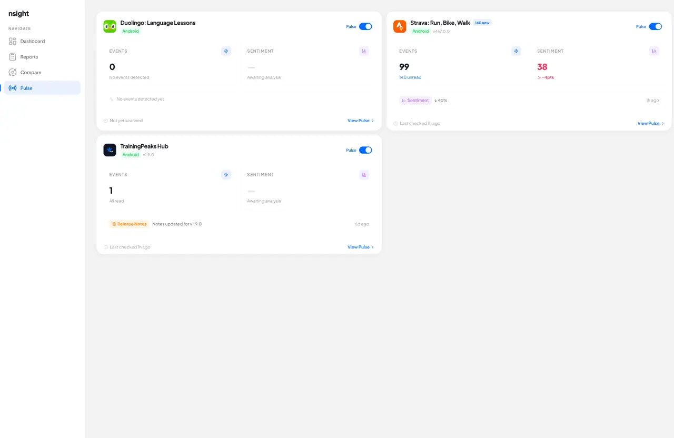Go to Compare in the sidebar
Viewport: 674px width, 438px height.
[x=42, y=73]
